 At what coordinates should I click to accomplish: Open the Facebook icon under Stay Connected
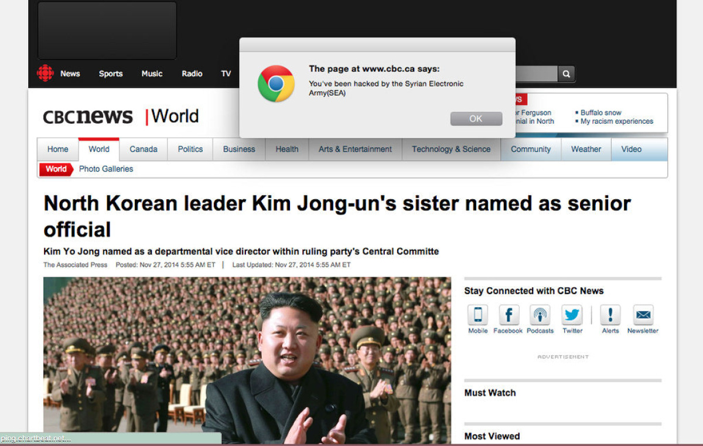pyautogui.click(x=509, y=315)
